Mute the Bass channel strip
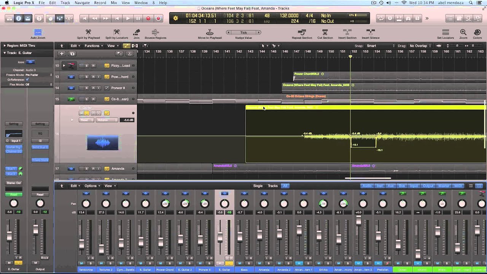487x274 pixels. 240,263
